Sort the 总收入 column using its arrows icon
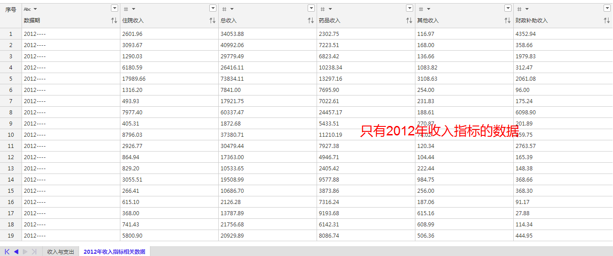The image size is (613, 256). tap(311, 21)
